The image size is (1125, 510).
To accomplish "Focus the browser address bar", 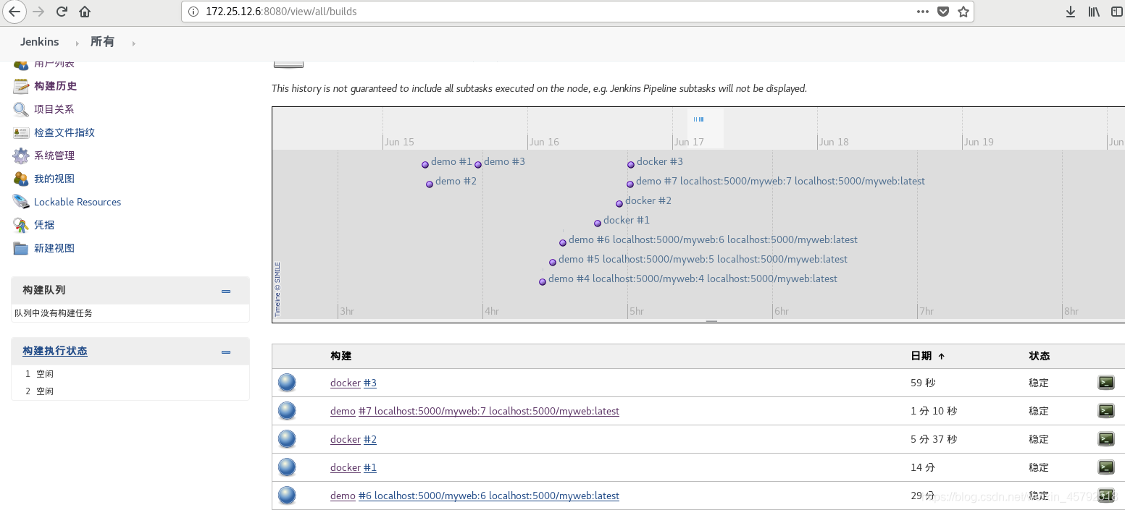I will pos(551,12).
